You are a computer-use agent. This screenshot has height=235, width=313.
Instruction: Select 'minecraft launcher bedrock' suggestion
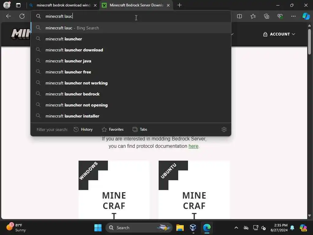click(131, 94)
